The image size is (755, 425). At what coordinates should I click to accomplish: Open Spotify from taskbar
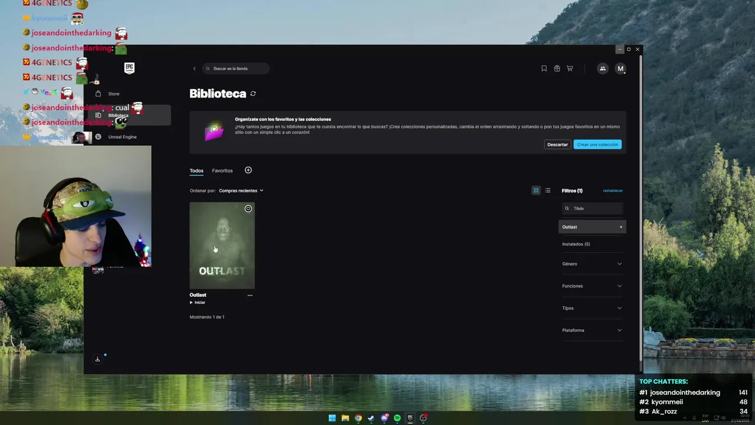(x=397, y=418)
